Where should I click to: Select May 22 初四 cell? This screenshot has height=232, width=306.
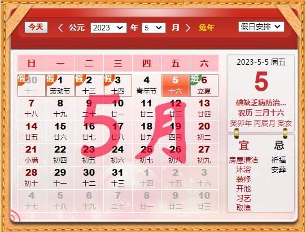(x=60, y=155)
